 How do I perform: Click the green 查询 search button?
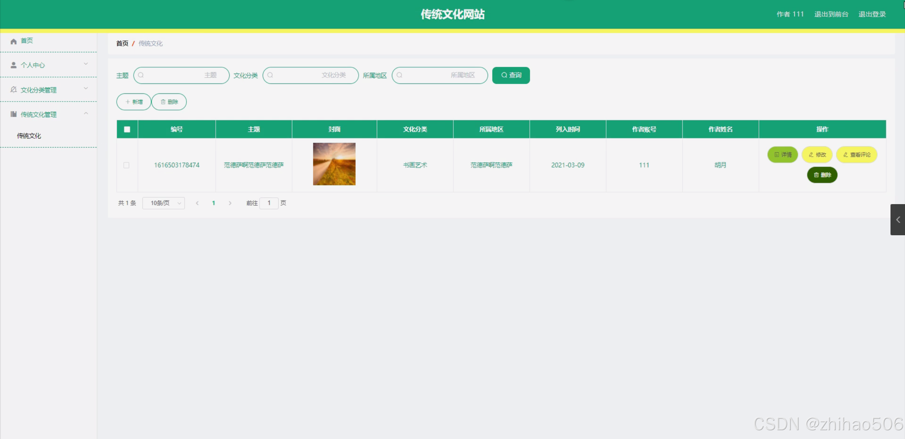point(511,75)
